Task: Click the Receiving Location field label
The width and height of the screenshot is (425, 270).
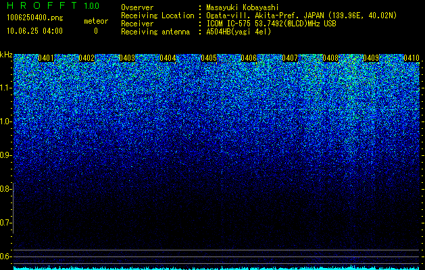Action: (157, 16)
